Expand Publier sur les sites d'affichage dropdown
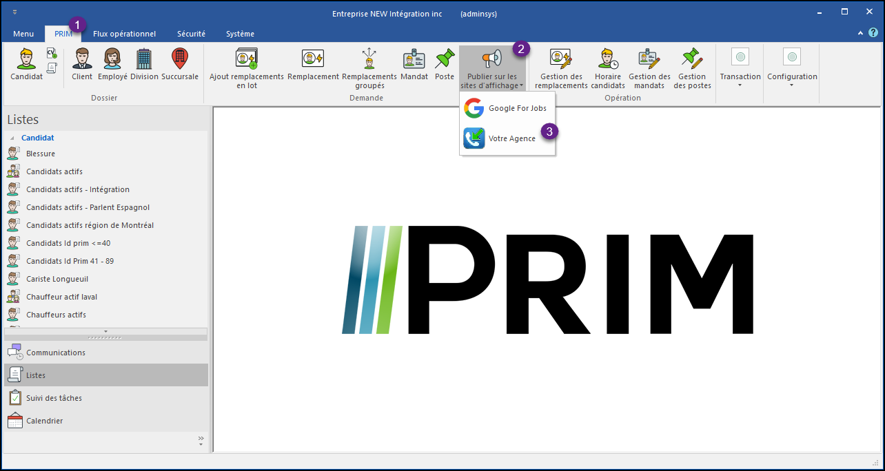Viewport: 885px width, 471px height. [x=492, y=69]
